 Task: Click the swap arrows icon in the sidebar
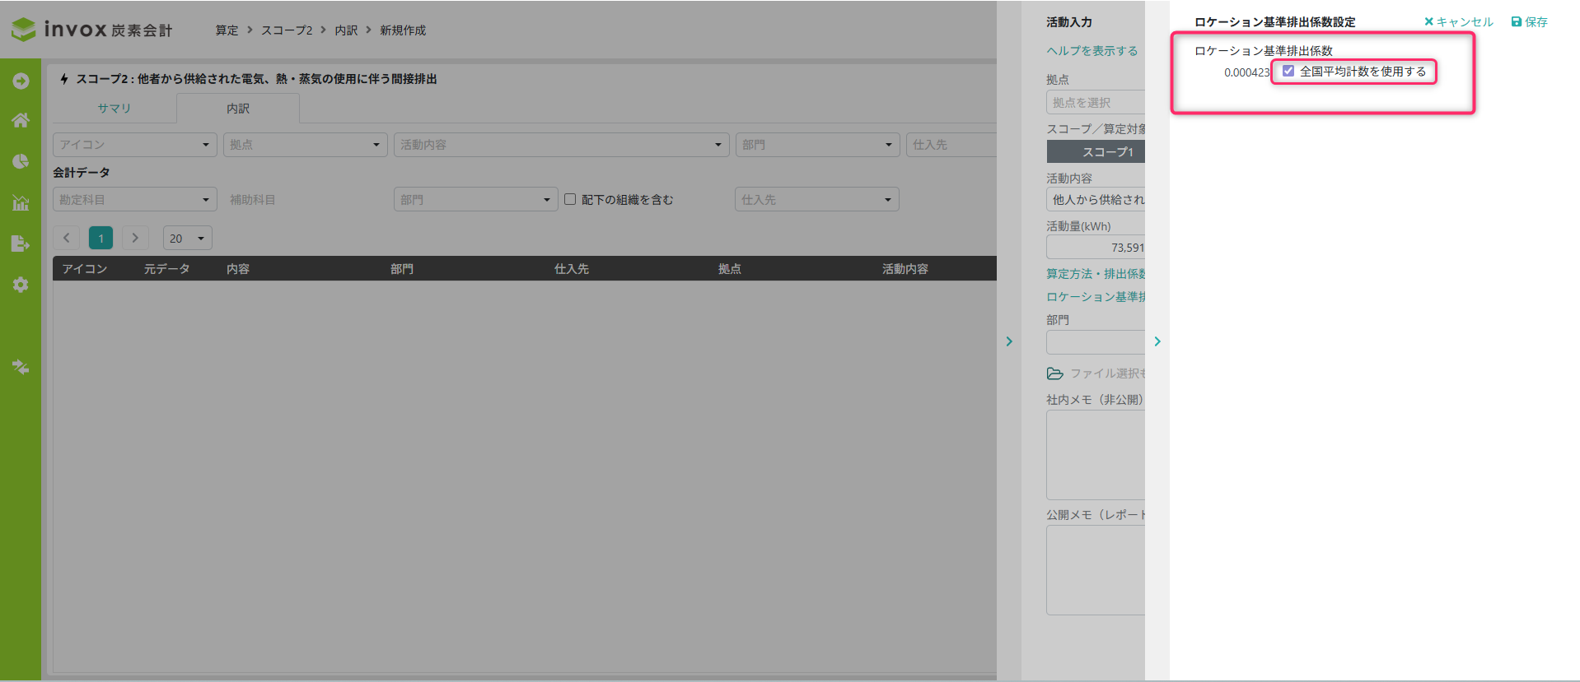[21, 367]
